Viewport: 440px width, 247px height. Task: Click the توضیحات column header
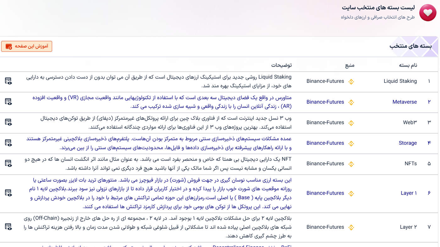tap(281, 65)
